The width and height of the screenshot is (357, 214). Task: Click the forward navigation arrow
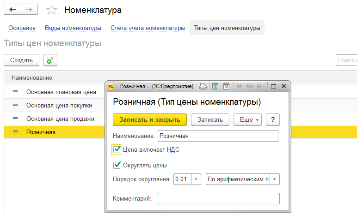click(29, 10)
